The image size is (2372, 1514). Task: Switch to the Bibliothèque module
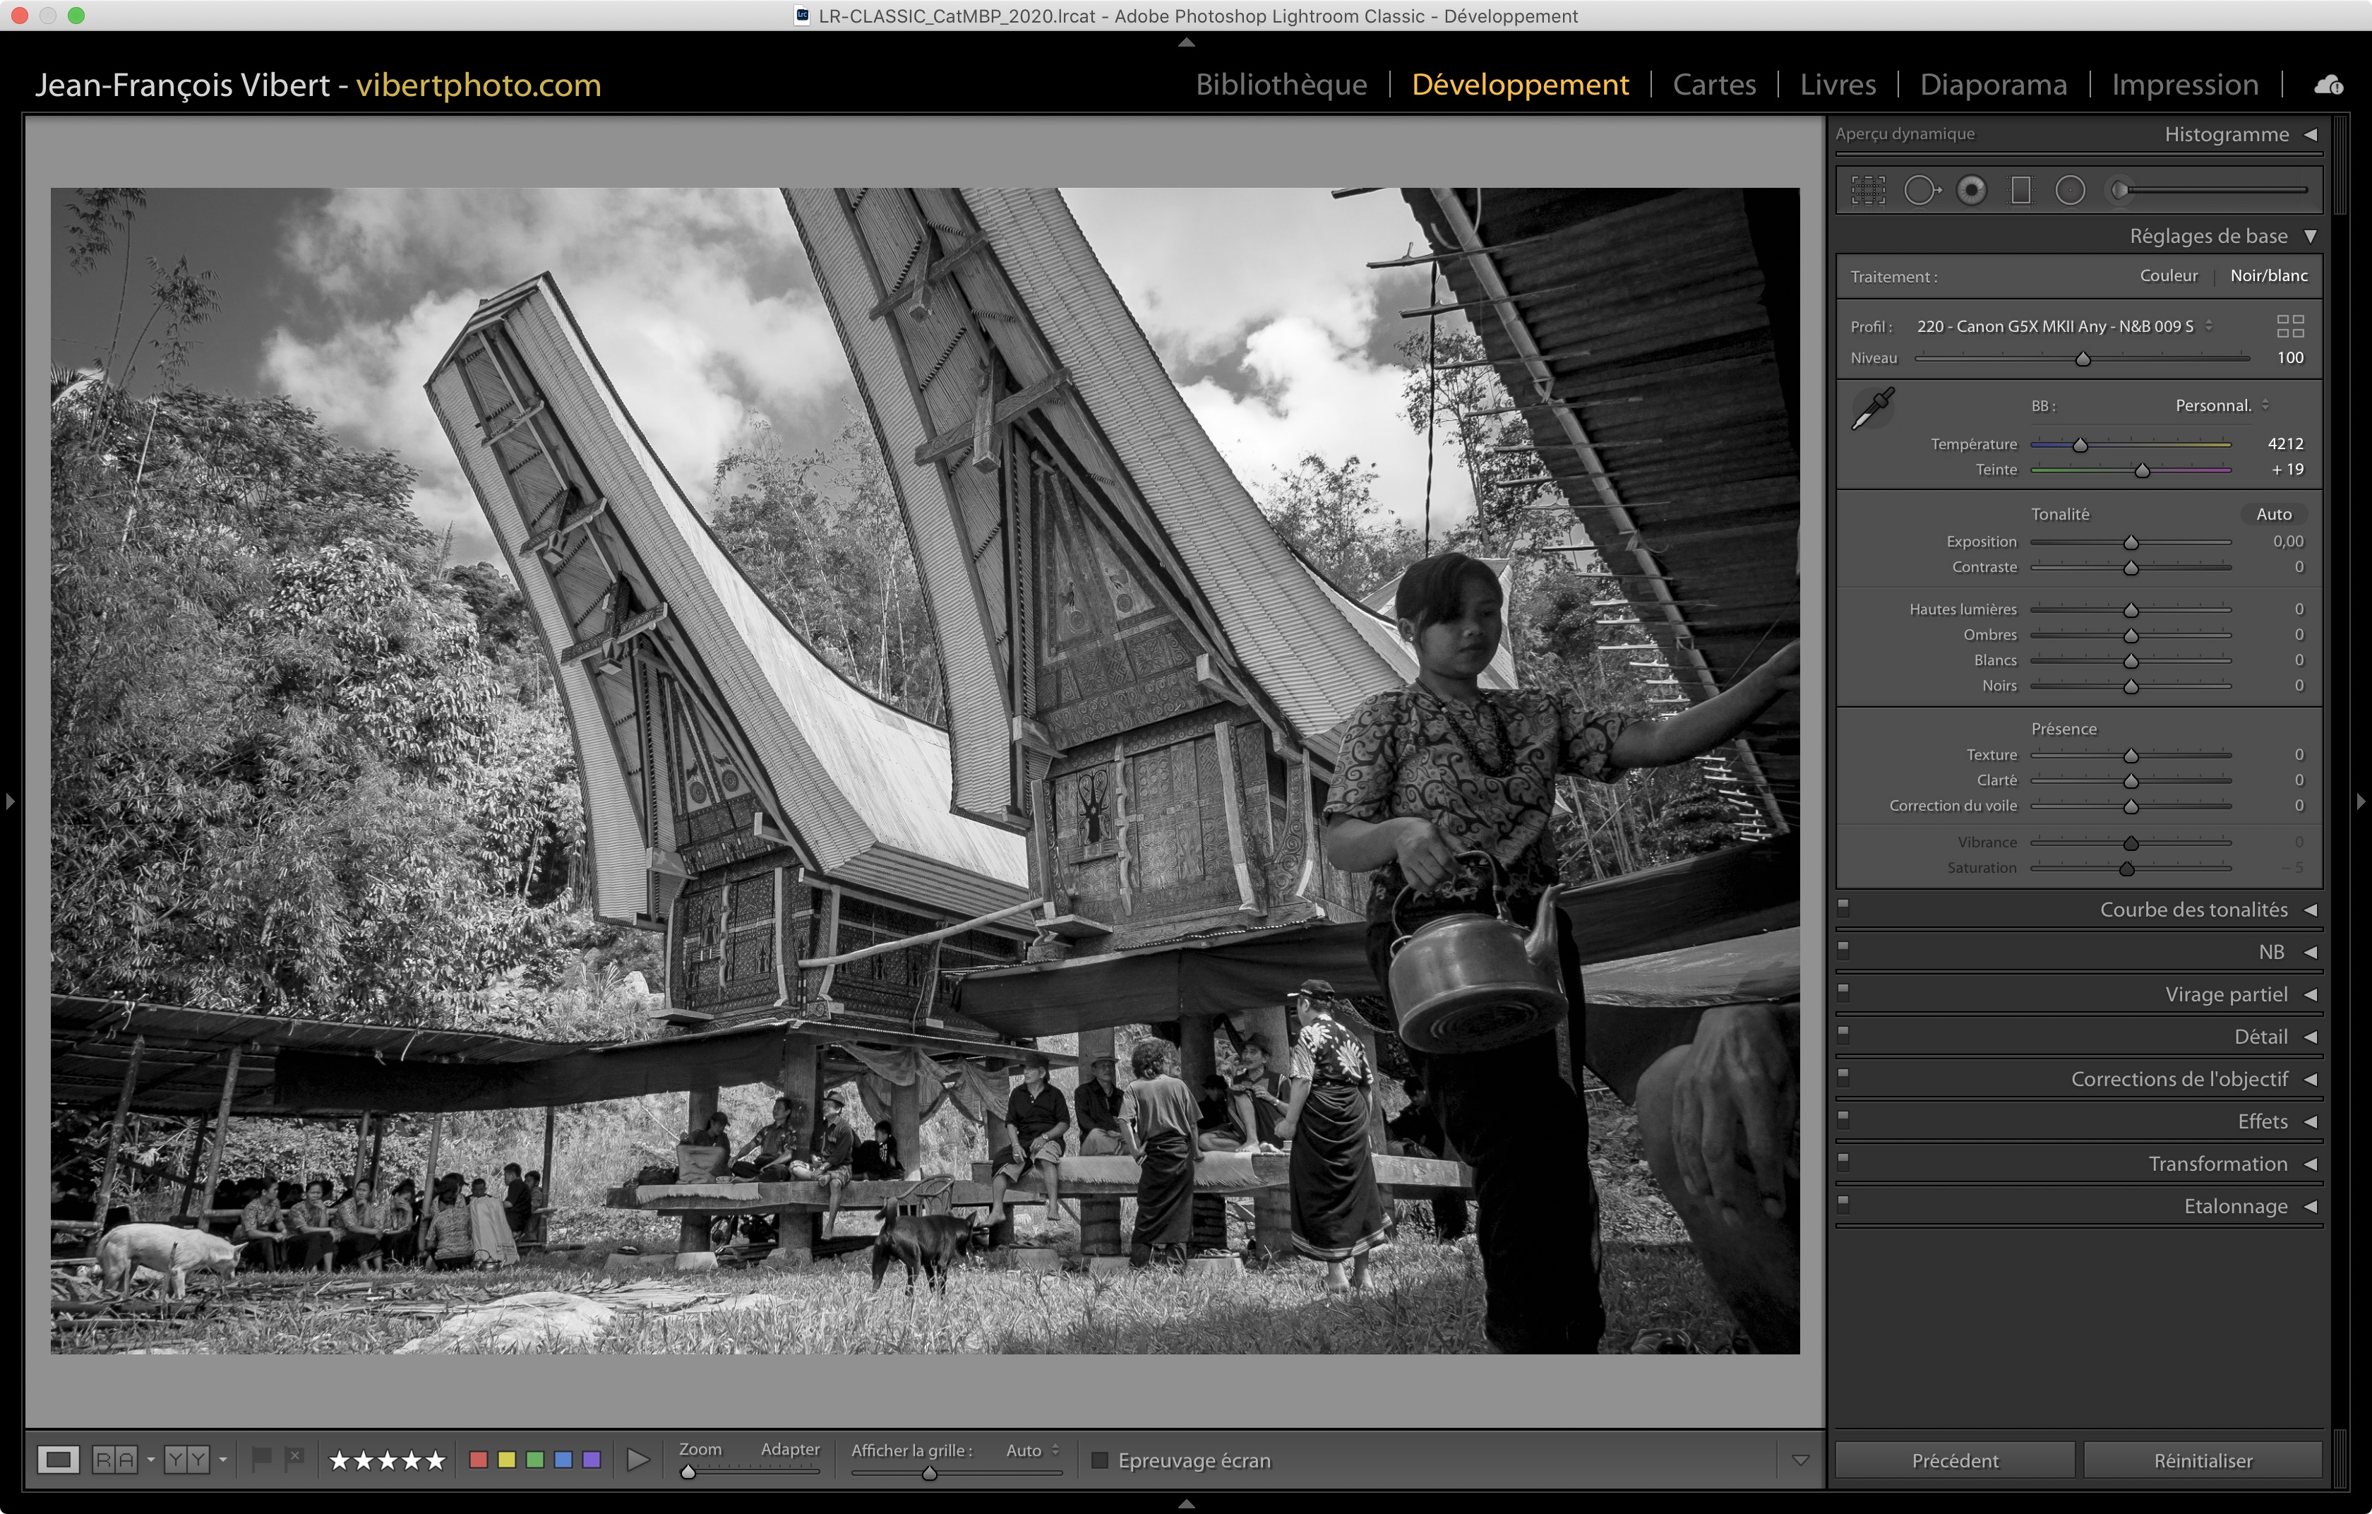(x=1281, y=85)
